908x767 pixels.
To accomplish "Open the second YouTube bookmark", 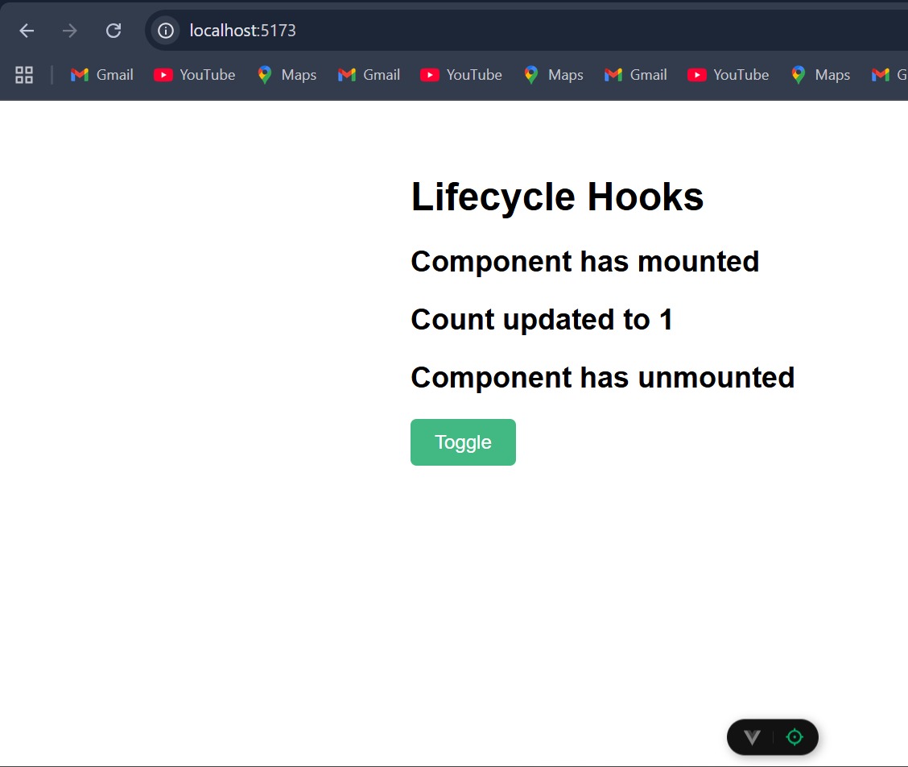I will click(x=461, y=74).
